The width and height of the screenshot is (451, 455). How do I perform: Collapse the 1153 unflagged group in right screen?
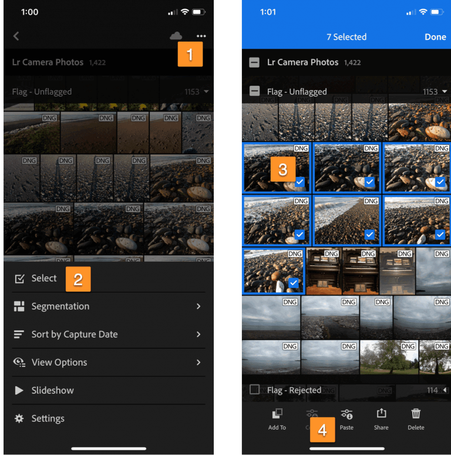click(x=445, y=92)
